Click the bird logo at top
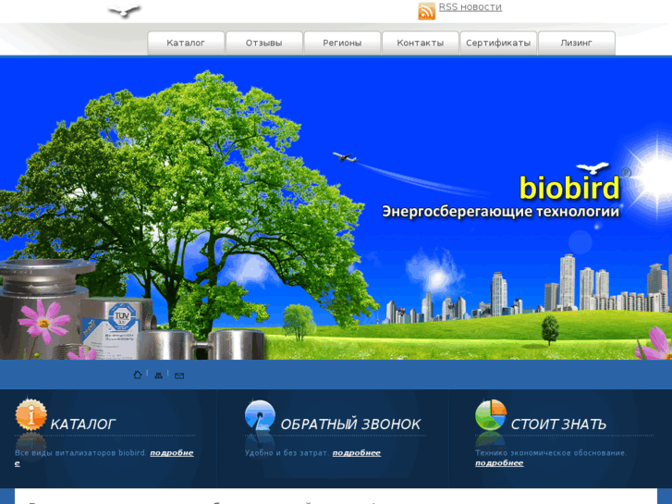Screen dimensions: 672x504 point(124,11)
